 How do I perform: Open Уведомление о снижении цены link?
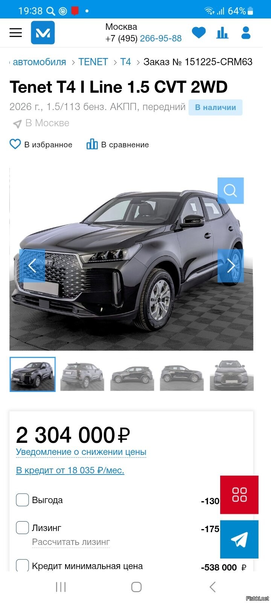click(81, 452)
